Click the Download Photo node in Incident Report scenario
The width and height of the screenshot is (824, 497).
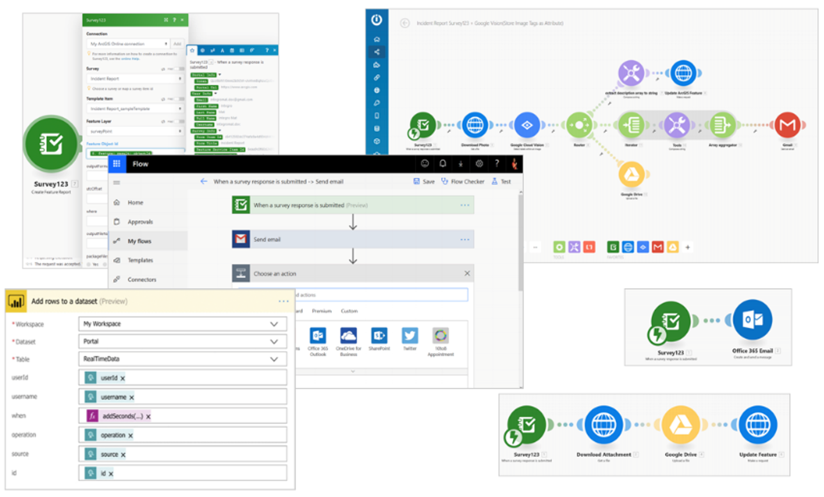tap(475, 125)
